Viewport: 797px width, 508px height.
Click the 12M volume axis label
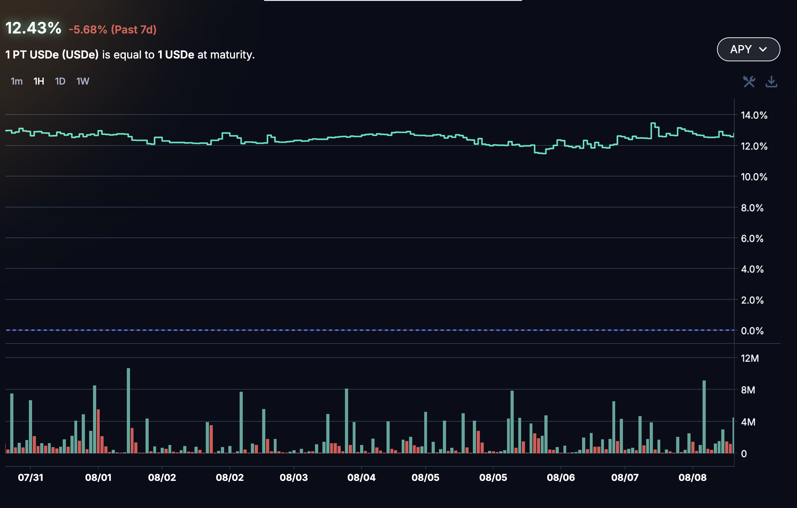pyautogui.click(x=750, y=358)
